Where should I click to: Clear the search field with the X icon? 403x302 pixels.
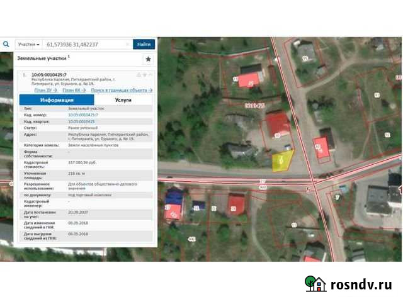(127, 45)
